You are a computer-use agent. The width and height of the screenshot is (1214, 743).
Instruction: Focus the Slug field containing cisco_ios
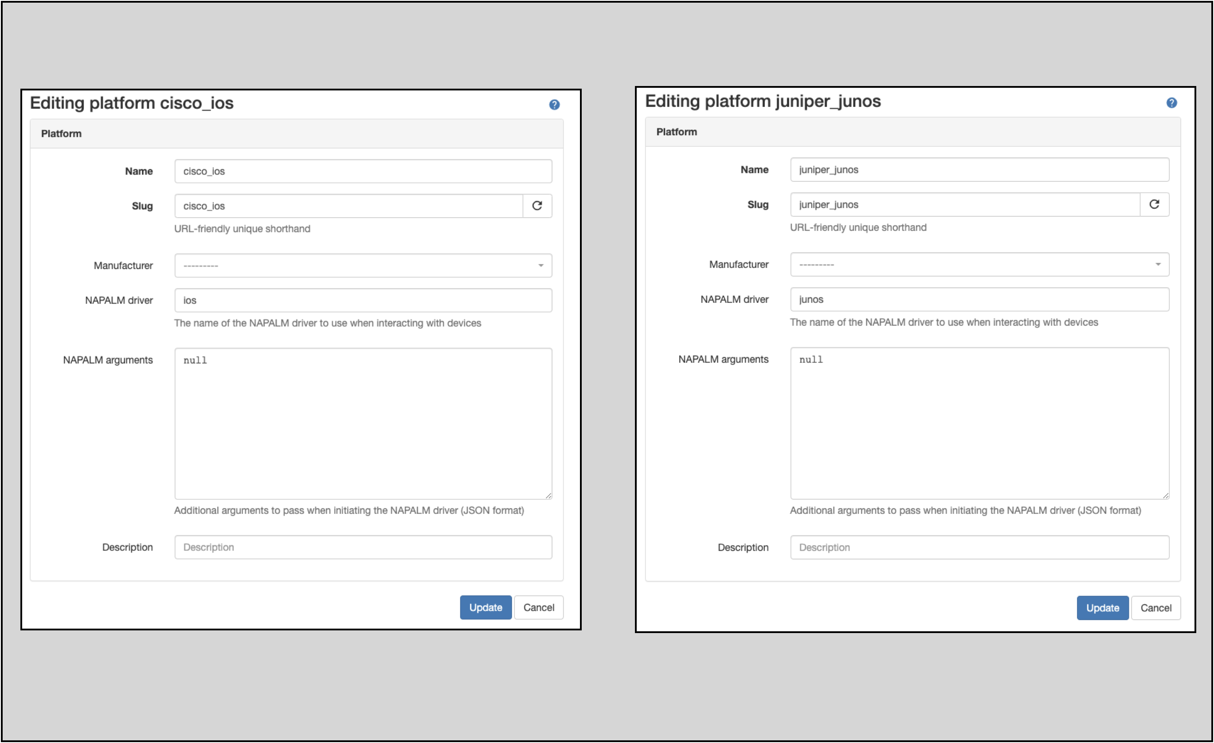pos(349,205)
